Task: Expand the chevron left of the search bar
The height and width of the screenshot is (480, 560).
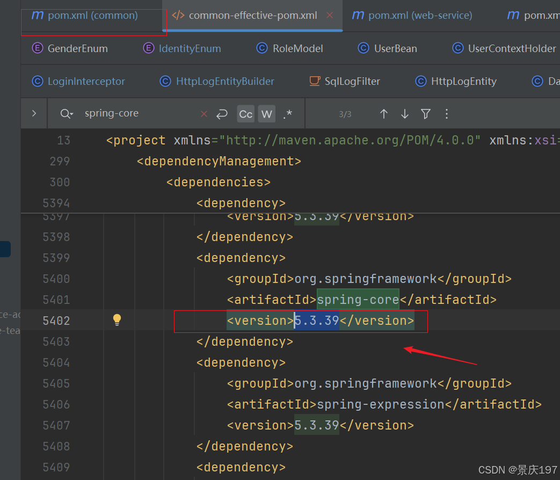Action: pos(33,113)
